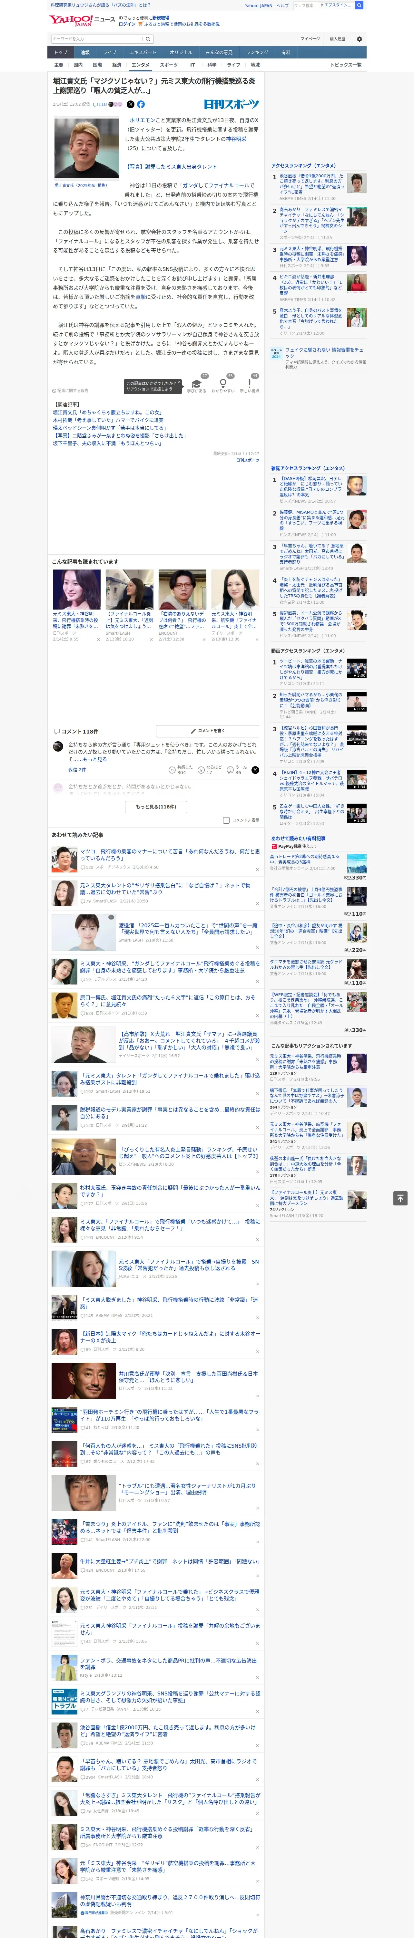The image size is (414, 1938).
Task: Open settings with the gear icon
Action: click(359, 39)
